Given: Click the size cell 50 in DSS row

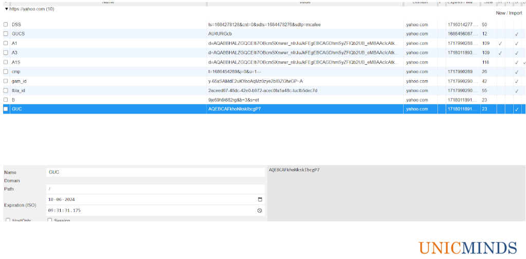Looking at the screenshot, I should [484, 25].
